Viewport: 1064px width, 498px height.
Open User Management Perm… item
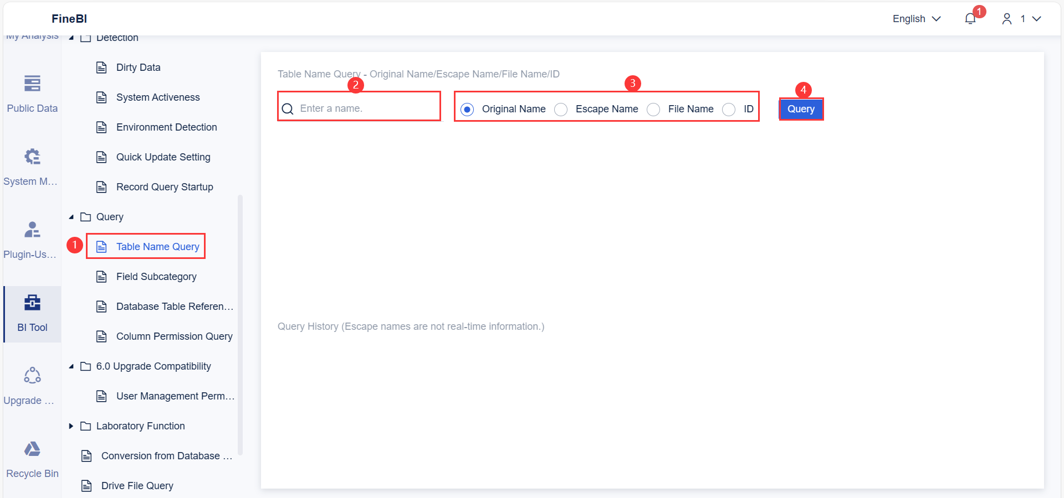[175, 396]
